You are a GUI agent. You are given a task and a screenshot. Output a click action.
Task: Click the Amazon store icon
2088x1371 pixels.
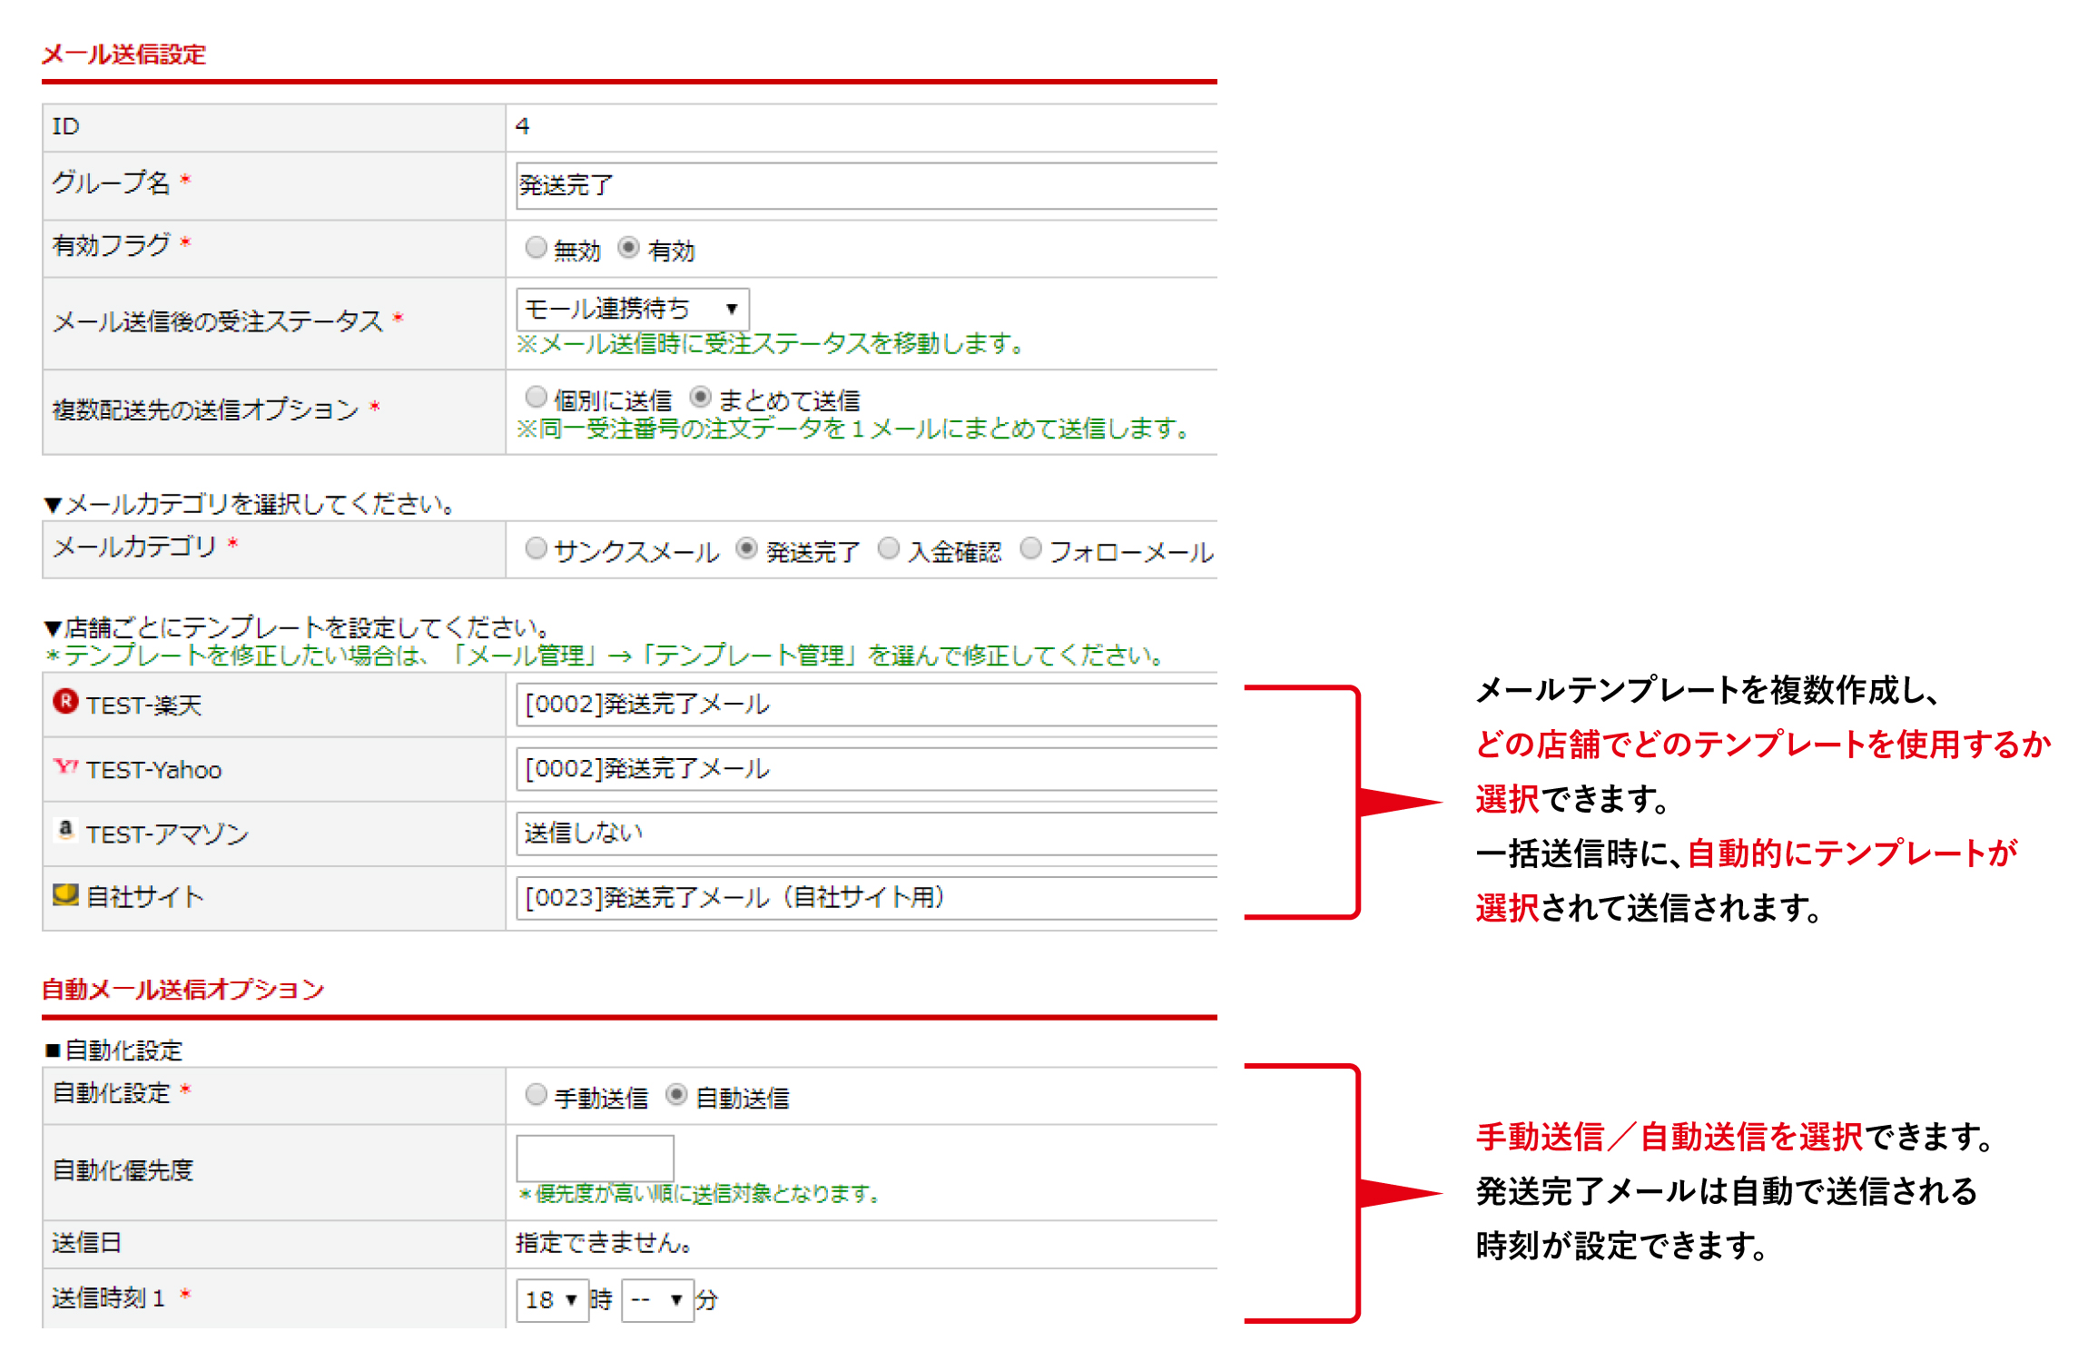pos(65,830)
